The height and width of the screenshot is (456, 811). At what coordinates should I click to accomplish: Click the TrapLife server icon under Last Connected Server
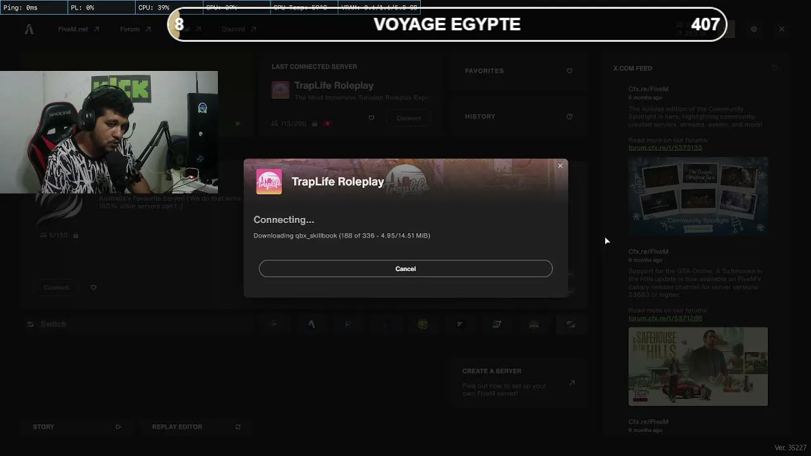(280, 90)
